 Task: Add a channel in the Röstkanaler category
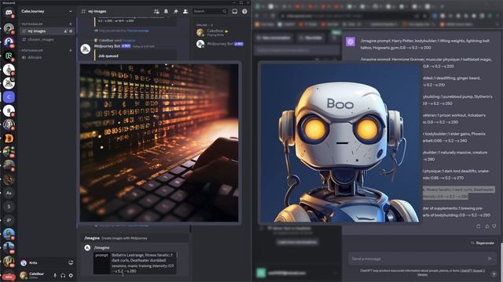(71, 50)
